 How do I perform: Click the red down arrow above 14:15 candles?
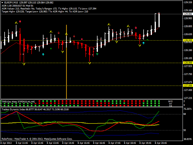(x=59, y=33)
